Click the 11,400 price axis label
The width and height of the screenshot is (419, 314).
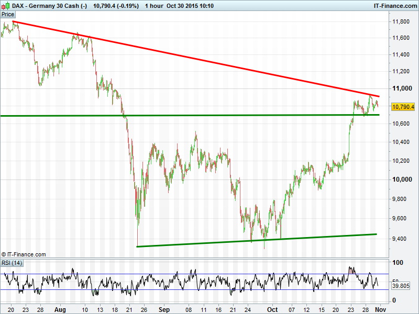click(401, 55)
